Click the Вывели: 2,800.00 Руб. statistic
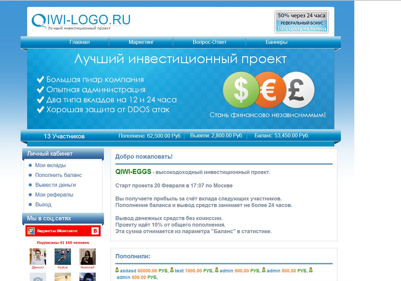The height and width of the screenshot is (281, 401). coord(216,135)
